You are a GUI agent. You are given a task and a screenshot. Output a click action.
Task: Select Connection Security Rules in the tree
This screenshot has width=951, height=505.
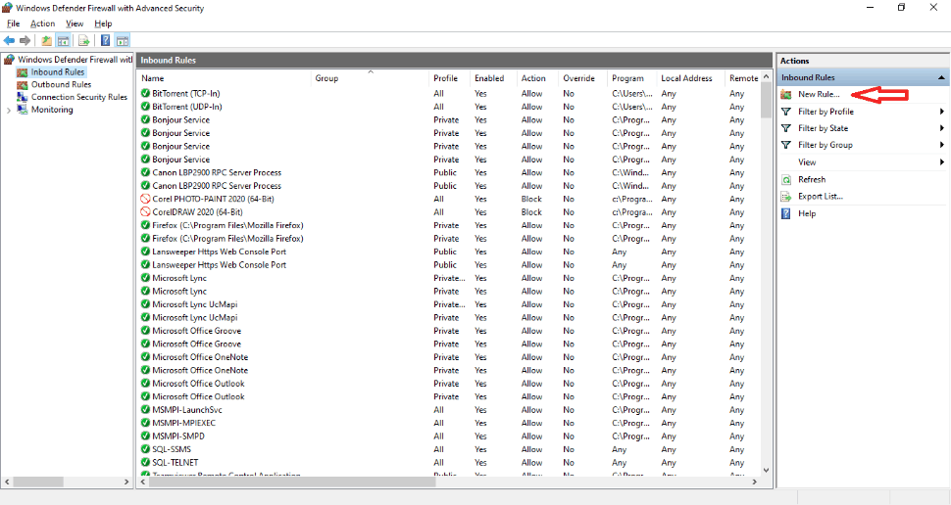tap(79, 97)
